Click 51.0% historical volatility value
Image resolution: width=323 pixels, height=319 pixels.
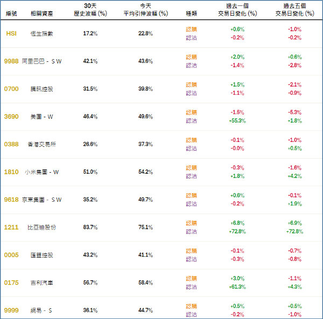coord(90,172)
